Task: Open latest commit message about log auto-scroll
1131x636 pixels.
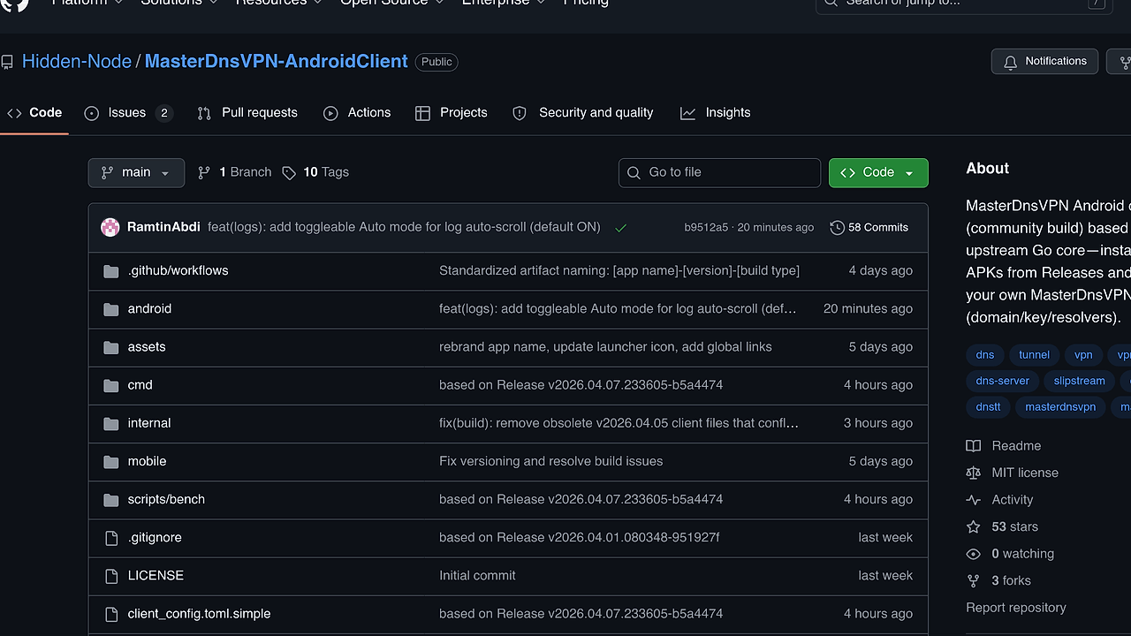Action: coord(404,227)
